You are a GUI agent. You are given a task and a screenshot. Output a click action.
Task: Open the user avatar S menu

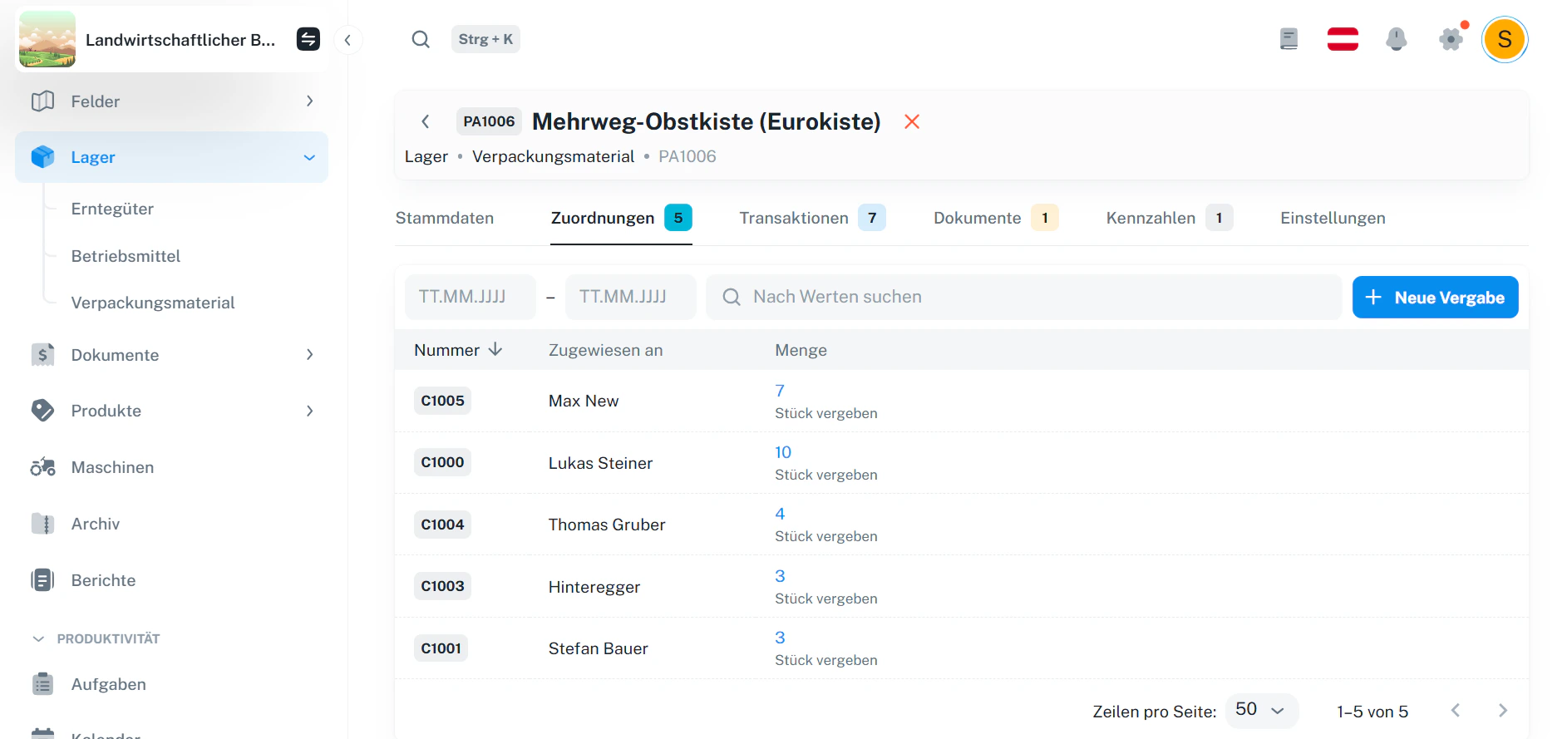(1505, 39)
